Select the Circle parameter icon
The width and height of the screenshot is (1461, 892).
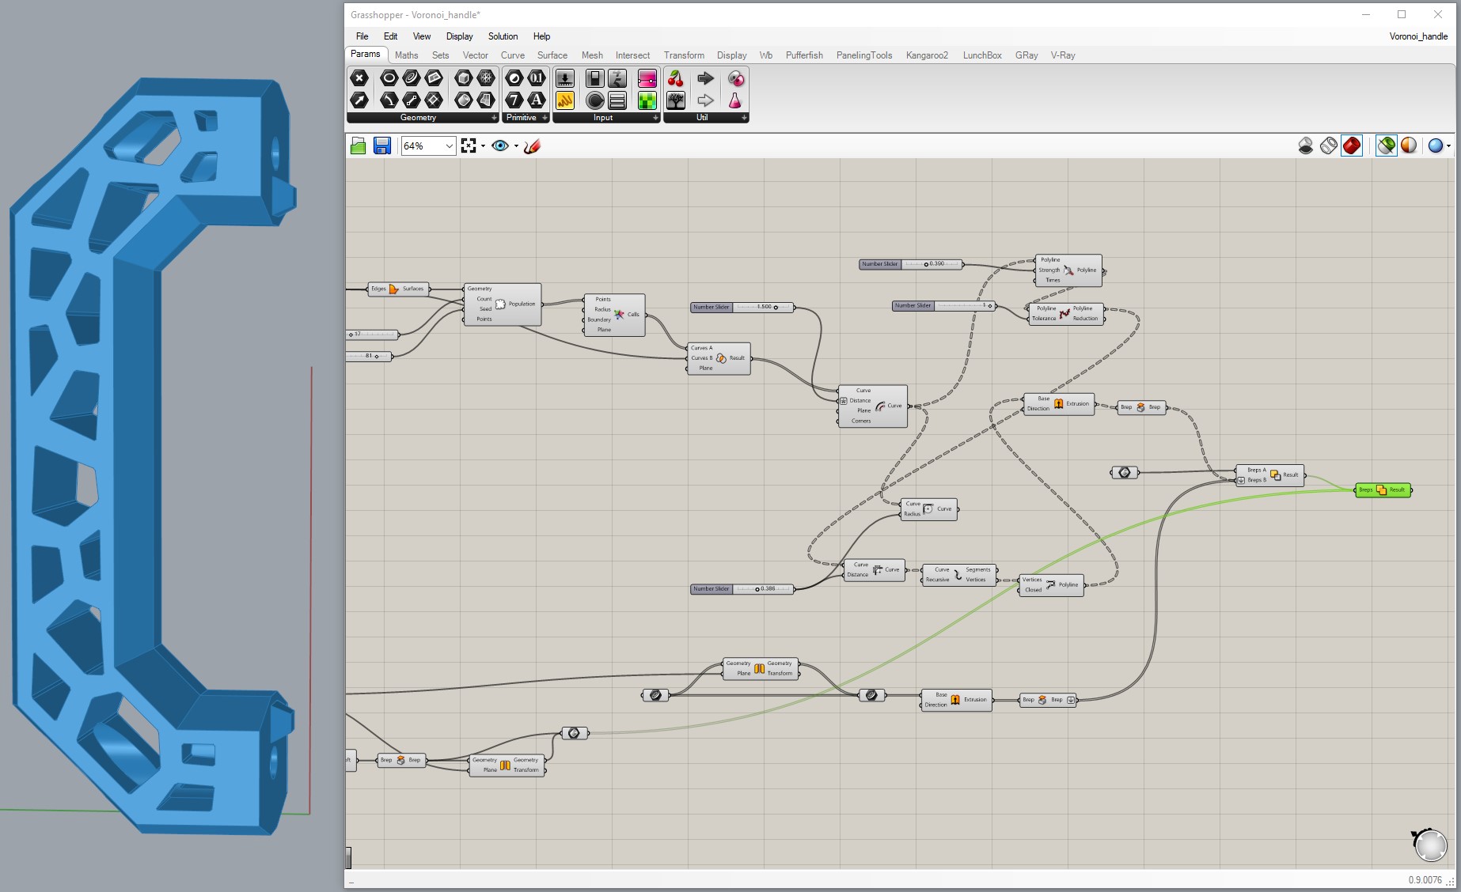coord(389,78)
